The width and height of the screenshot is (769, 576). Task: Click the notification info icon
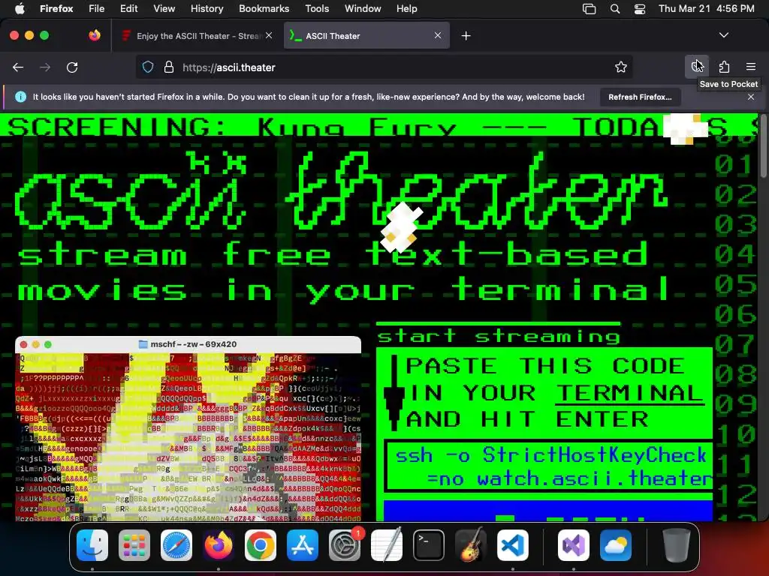(20, 97)
